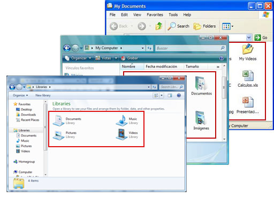Screen dimensions: 274x197
Task: Click the help icon in Libraries toolbar
Action: pos(179,95)
